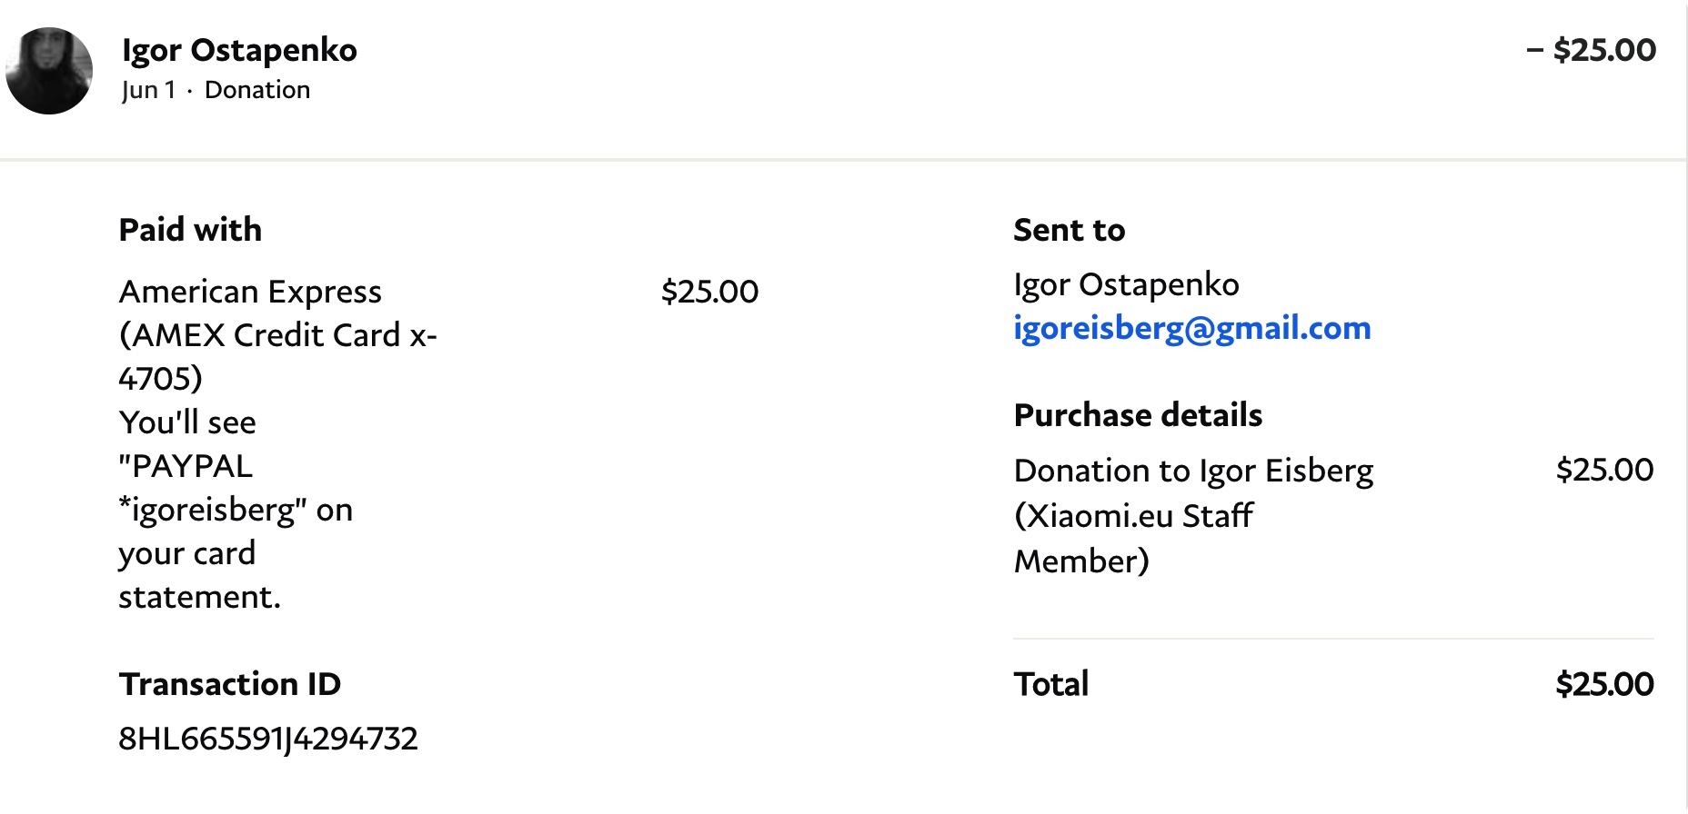Click the $25.00 beside American Express
This screenshot has height=814, width=1688.
[x=709, y=292]
